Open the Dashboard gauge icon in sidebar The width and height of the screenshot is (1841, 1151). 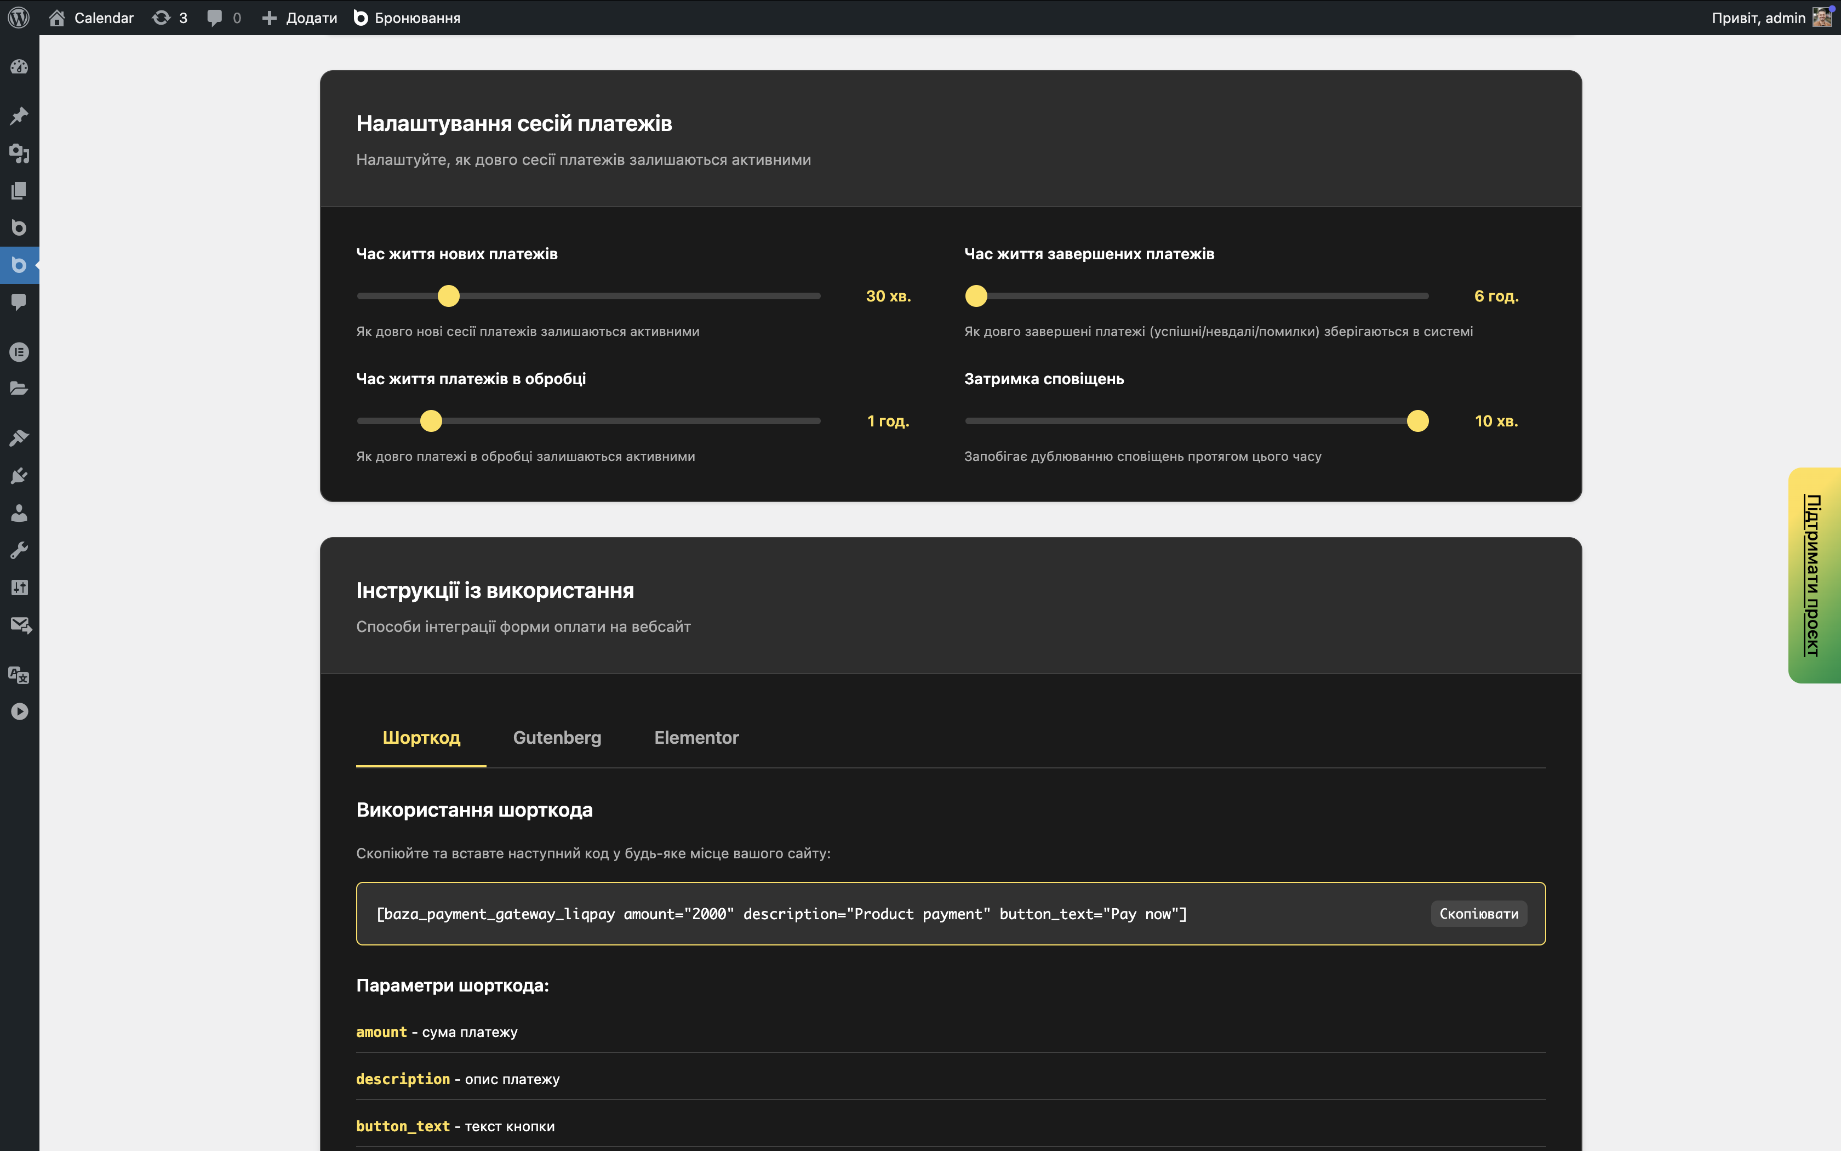click(19, 67)
